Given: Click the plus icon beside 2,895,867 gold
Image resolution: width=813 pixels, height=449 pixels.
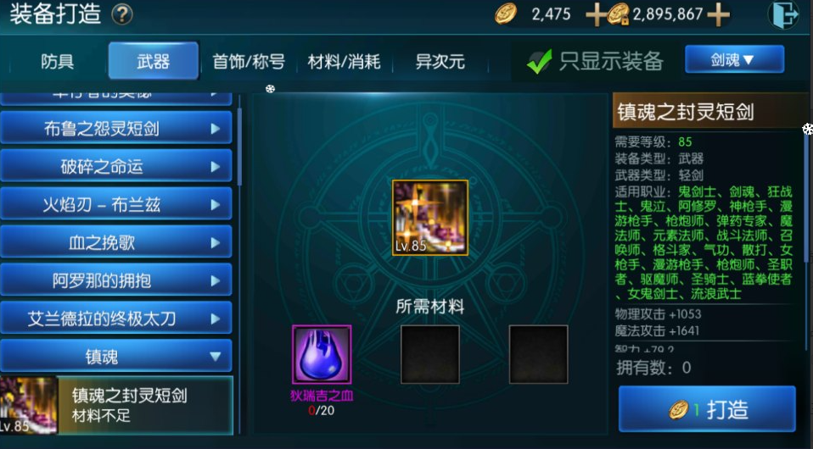Looking at the screenshot, I should pos(719,14).
